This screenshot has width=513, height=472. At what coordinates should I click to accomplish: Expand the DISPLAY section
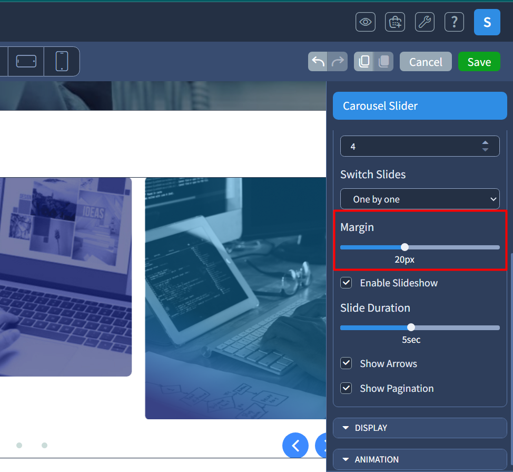point(420,428)
